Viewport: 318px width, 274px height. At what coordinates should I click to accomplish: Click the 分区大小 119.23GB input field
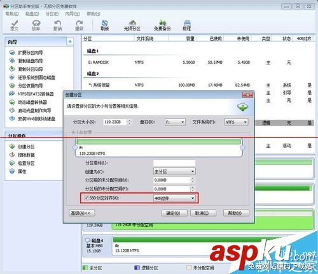115,122
